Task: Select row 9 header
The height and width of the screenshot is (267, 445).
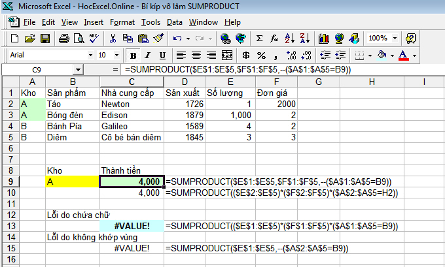Action: point(10,181)
